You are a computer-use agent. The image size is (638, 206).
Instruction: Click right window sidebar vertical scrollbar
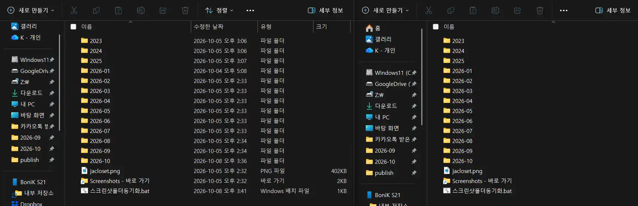click(422, 77)
